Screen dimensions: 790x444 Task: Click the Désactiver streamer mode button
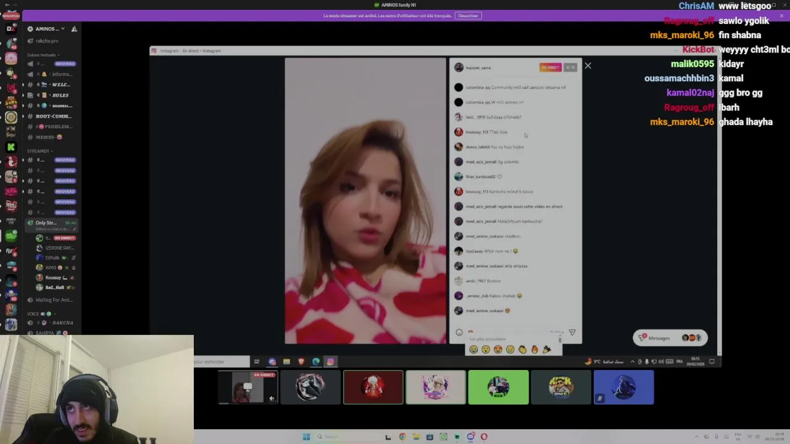click(468, 15)
